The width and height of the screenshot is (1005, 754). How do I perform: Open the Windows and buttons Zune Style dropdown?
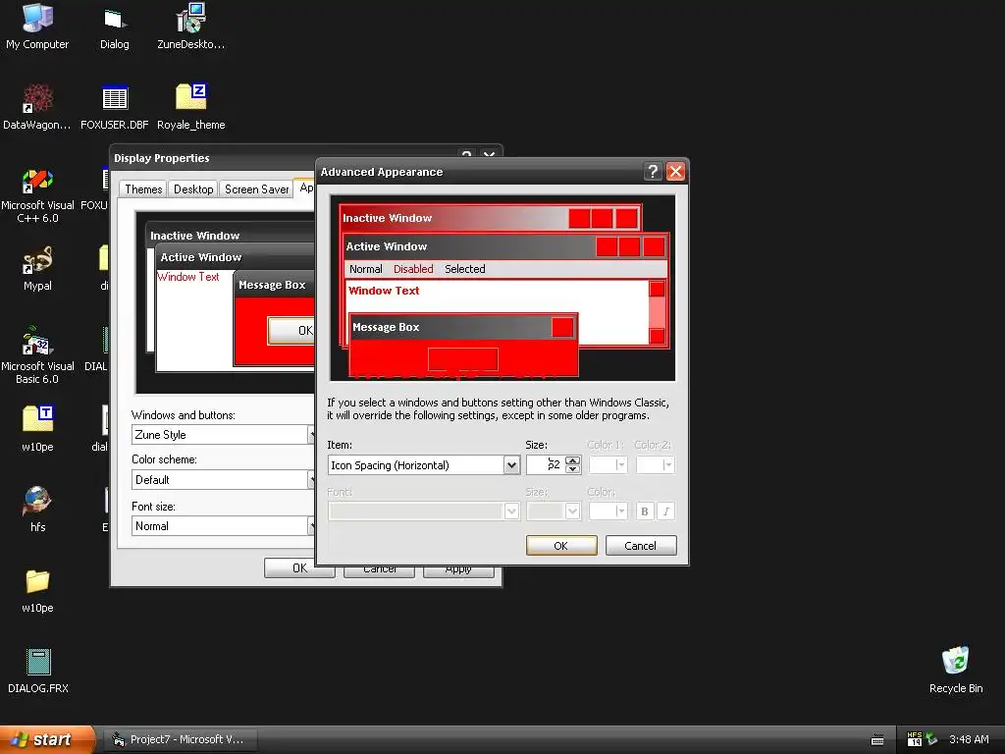[x=223, y=435]
